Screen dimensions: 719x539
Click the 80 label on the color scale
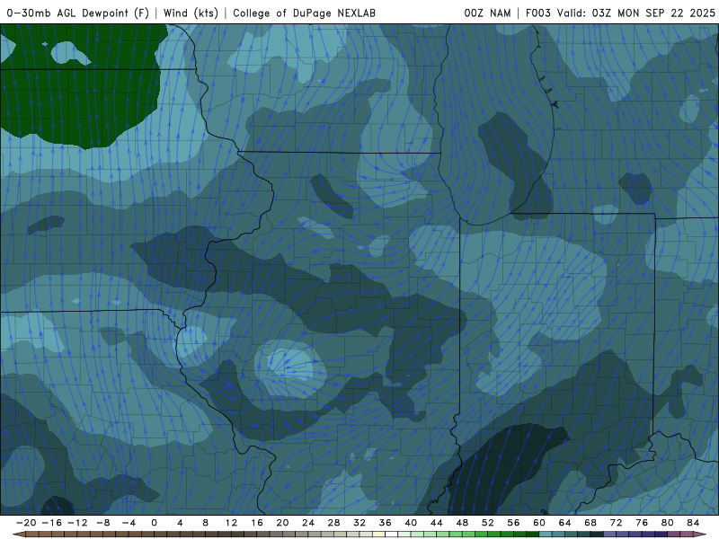pos(668,523)
